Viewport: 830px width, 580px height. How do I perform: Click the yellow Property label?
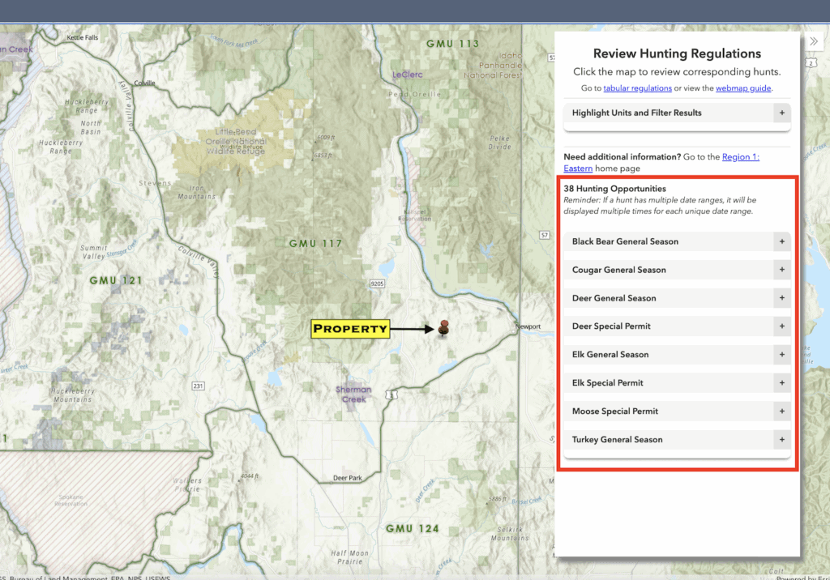350,329
